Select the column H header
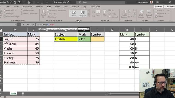 pyautogui.click(x=127, y=30)
